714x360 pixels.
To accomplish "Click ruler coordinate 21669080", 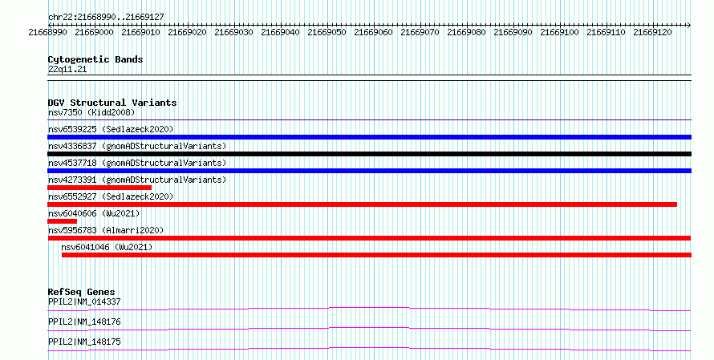I will pyautogui.click(x=466, y=32).
